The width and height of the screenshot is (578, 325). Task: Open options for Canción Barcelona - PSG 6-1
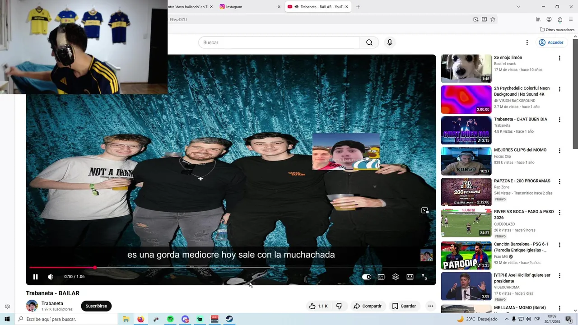pyautogui.click(x=559, y=245)
